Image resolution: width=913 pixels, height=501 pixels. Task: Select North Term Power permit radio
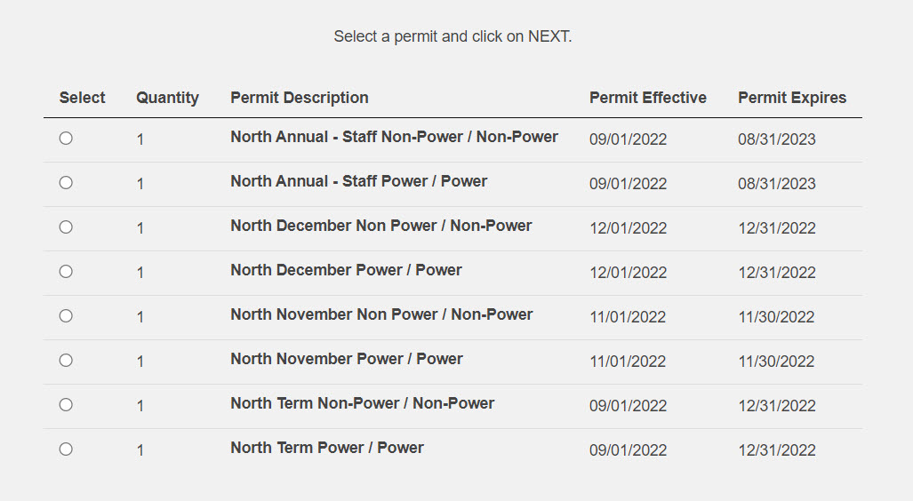coord(66,449)
